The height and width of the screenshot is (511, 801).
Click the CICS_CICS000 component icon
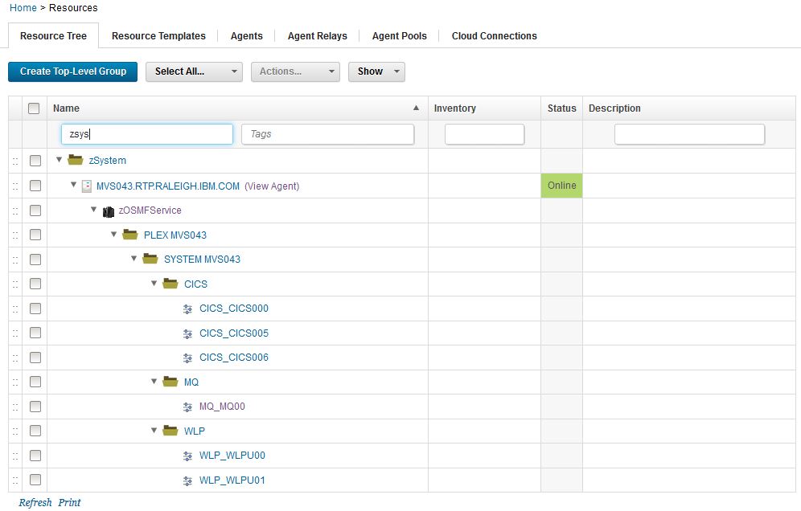pyautogui.click(x=187, y=309)
